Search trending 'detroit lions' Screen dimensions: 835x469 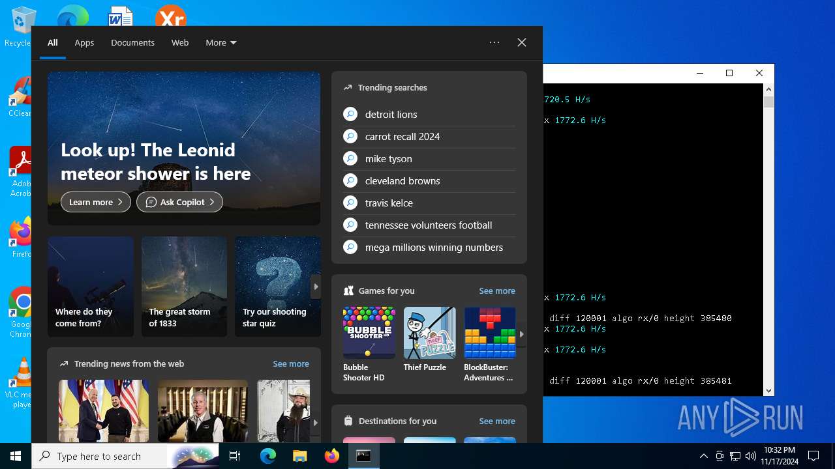point(429,115)
